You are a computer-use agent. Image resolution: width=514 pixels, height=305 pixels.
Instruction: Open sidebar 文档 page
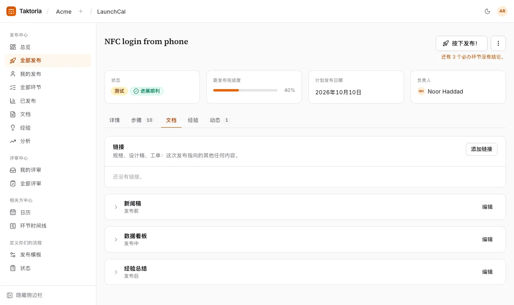(48, 114)
